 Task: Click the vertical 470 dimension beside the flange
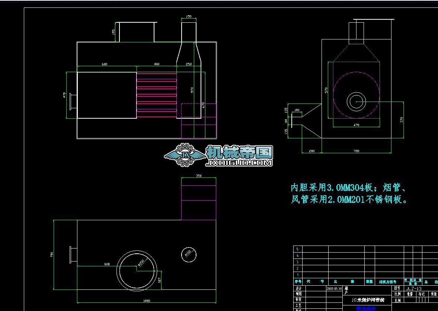click(x=64, y=95)
